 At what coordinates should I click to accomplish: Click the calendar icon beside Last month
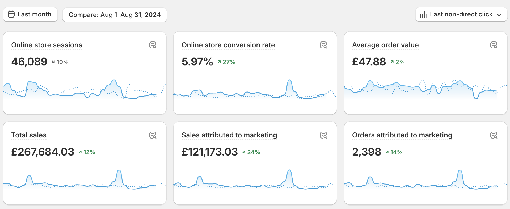tap(11, 14)
